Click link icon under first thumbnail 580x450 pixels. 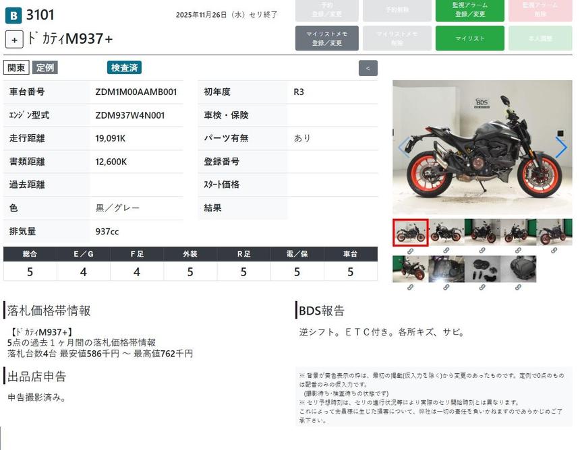tap(410, 251)
